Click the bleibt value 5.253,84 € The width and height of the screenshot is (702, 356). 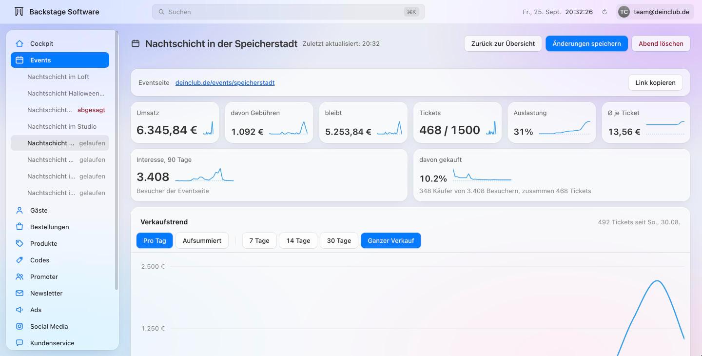click(348, 132)
